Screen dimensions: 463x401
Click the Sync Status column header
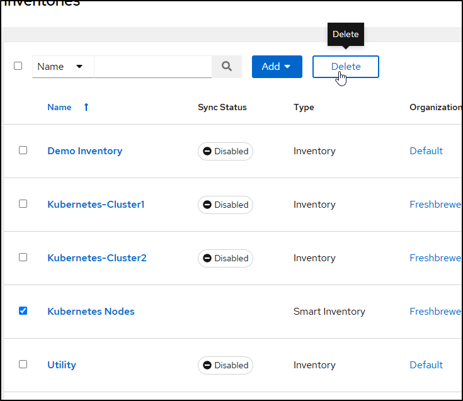(222, 107)
